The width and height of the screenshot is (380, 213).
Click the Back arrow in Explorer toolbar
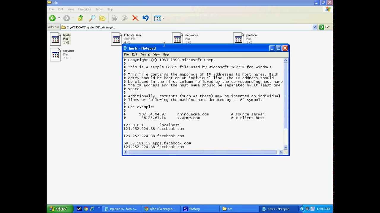coord(53,18)
